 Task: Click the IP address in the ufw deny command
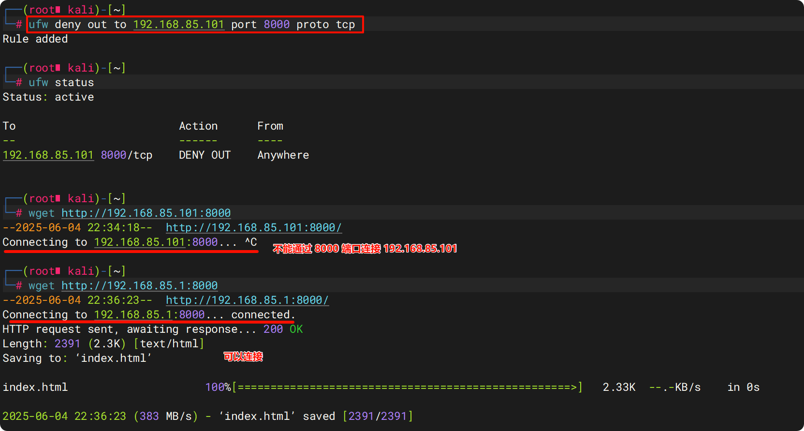coord(178,25)
